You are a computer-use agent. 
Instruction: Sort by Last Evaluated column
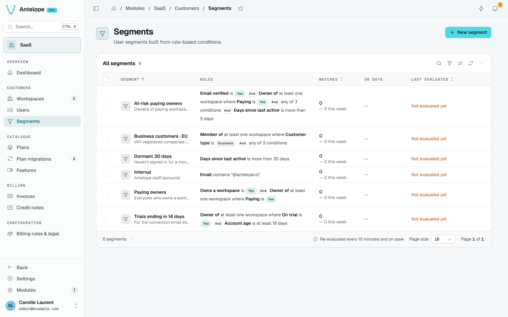click(x=432, y=80)
